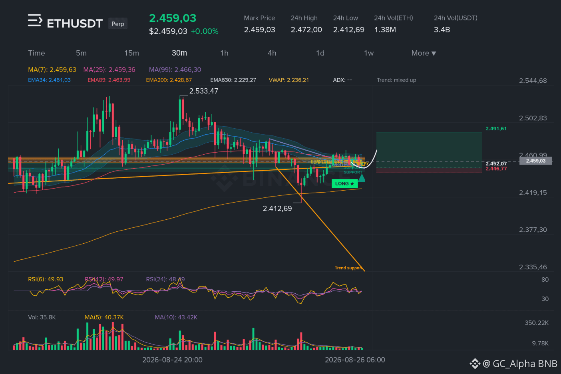
Task: Switch to the 1w timeframe
Action: point(368,53)
